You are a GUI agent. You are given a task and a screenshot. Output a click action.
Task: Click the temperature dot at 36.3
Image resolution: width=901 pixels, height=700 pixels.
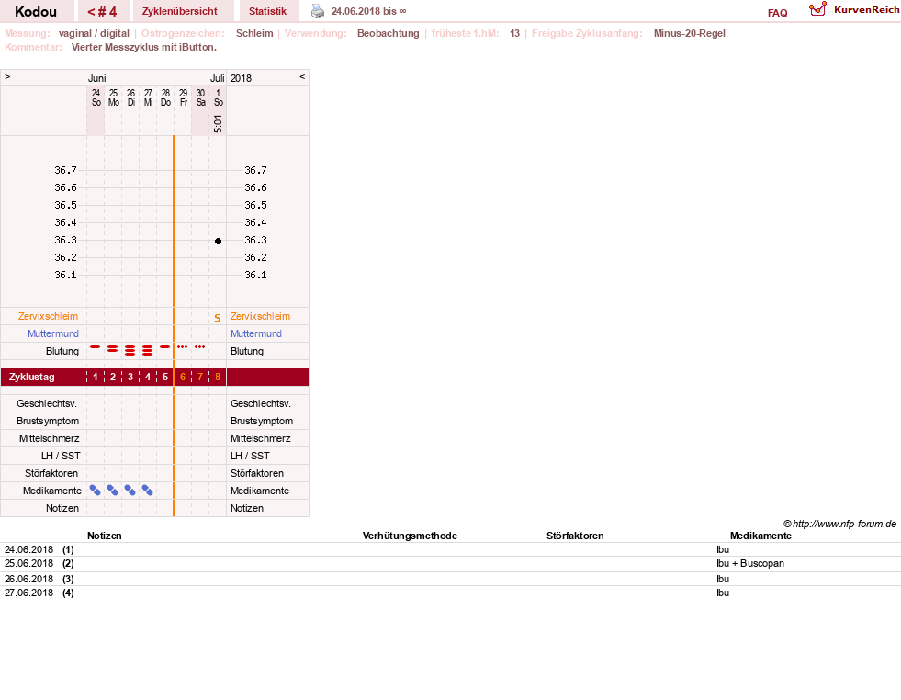coord(218,241)
